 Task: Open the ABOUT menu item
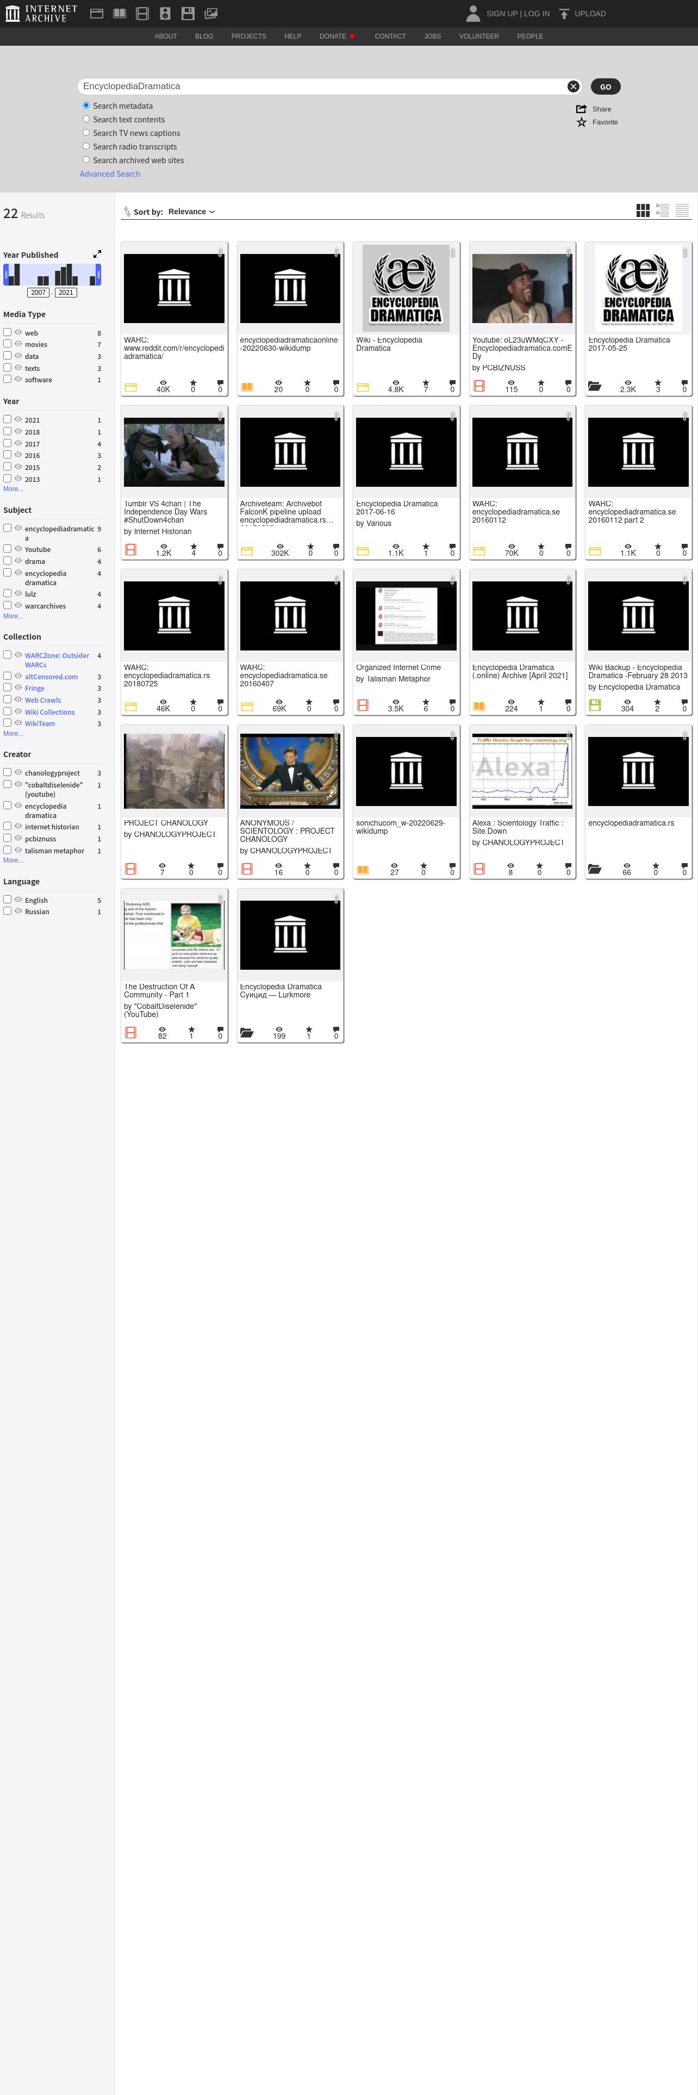point(166,36)
